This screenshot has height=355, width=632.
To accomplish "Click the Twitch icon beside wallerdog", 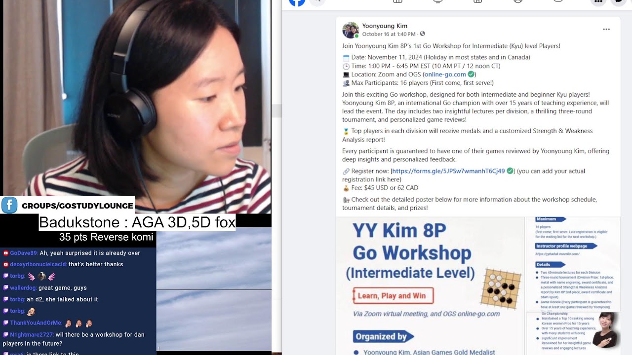I will pos(6,288).
